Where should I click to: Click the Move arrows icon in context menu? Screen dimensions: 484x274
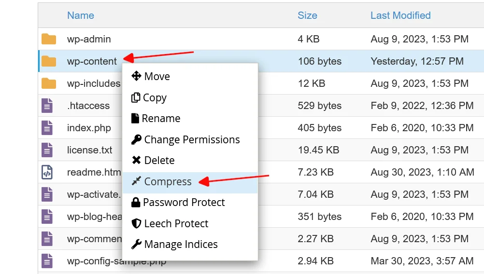pos(136,76)
